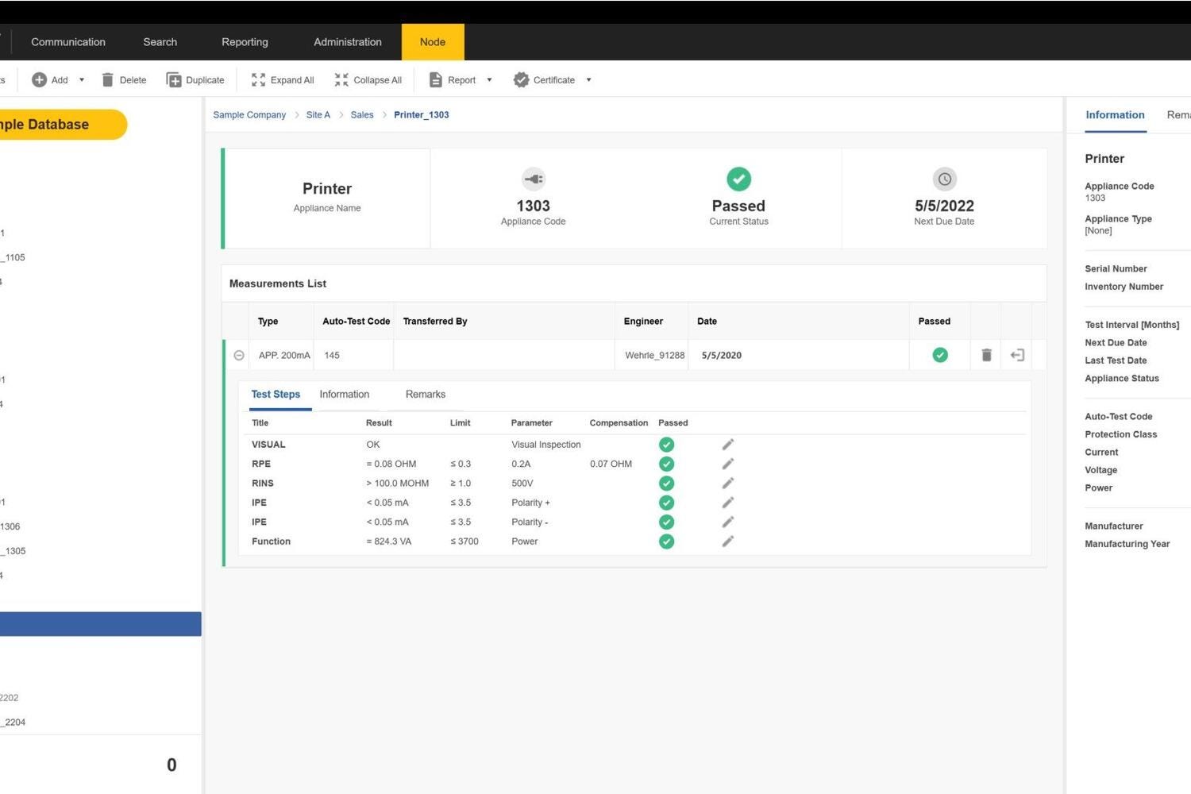Open the Report dropdown arrow
This screenshot has height=794, width=1191.
tap(489, 80)
